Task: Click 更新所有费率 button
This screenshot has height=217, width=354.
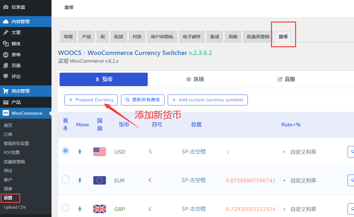Action: pyautogui.click(x=143, y=100)
